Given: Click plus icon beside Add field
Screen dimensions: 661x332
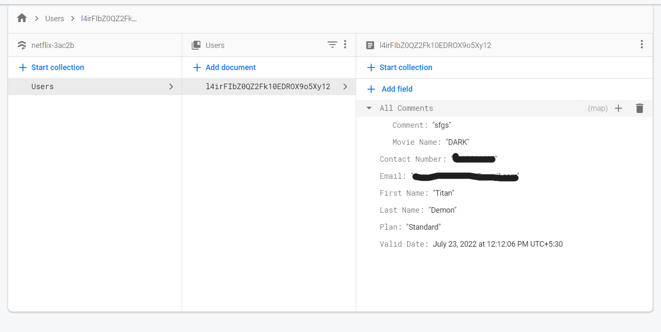Looking at the screenshot, I should [x=371, y=89].
